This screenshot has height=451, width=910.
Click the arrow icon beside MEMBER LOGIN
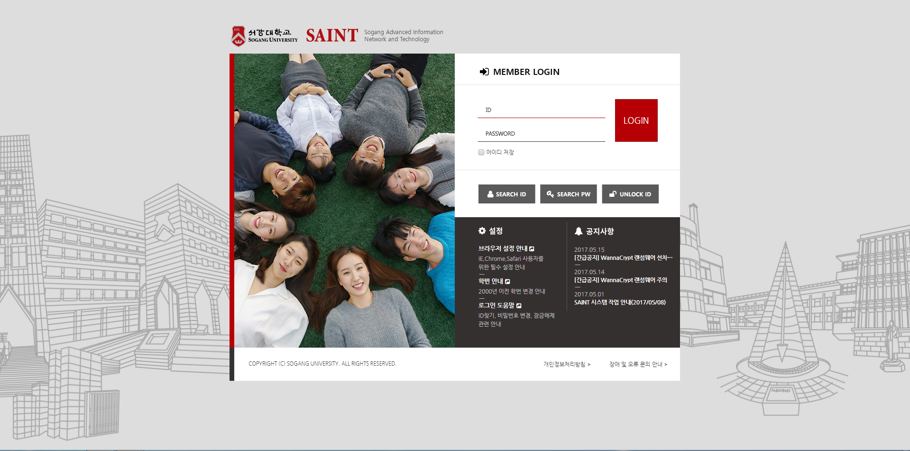(x=484, y=72)
